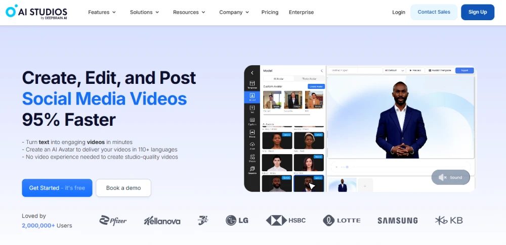Click the Preview button in editor
The image size is (506, 245).
[415, 70]
